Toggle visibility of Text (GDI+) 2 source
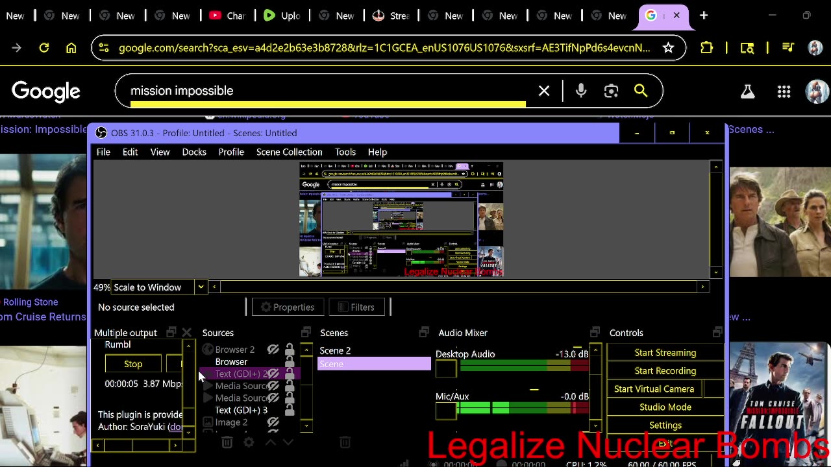The image size is (831, 467). [273, 374]
